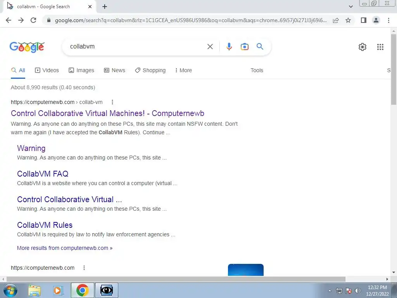Click the About 8,990 results text
Image resolution: width=397 pixels, height=298 pixels.
[x=53, y=87]
